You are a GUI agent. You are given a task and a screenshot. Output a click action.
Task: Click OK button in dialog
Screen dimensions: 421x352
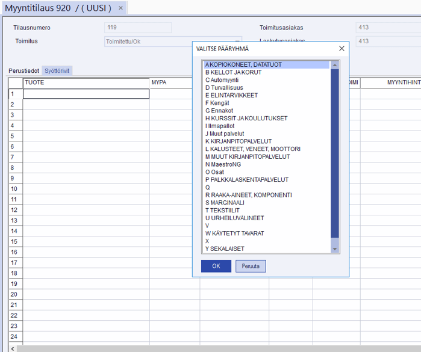[x=216, y=266]
